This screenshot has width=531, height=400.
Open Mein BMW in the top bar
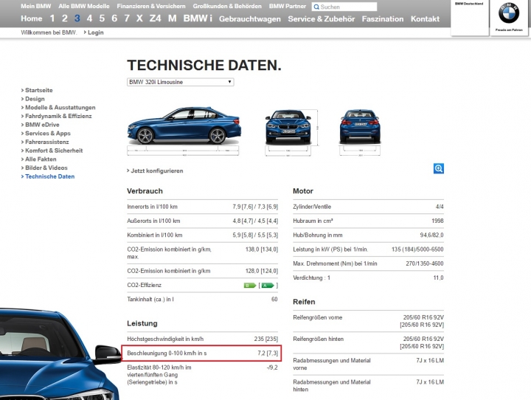tap(36, 6)
